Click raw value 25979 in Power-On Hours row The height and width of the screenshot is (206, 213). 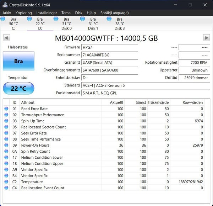click(x=198, y=145)
